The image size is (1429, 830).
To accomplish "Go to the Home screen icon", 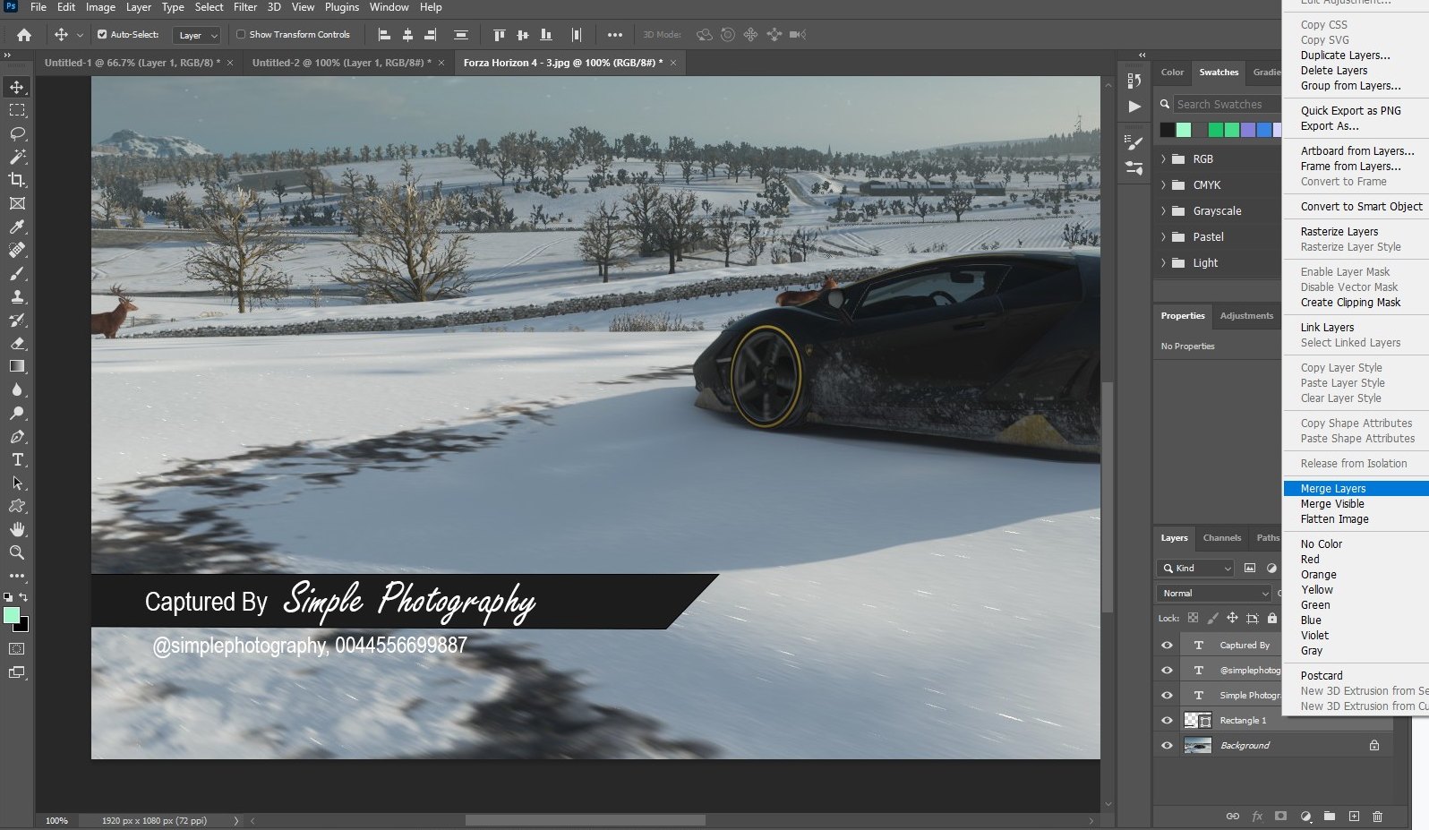I will (24, 35).
